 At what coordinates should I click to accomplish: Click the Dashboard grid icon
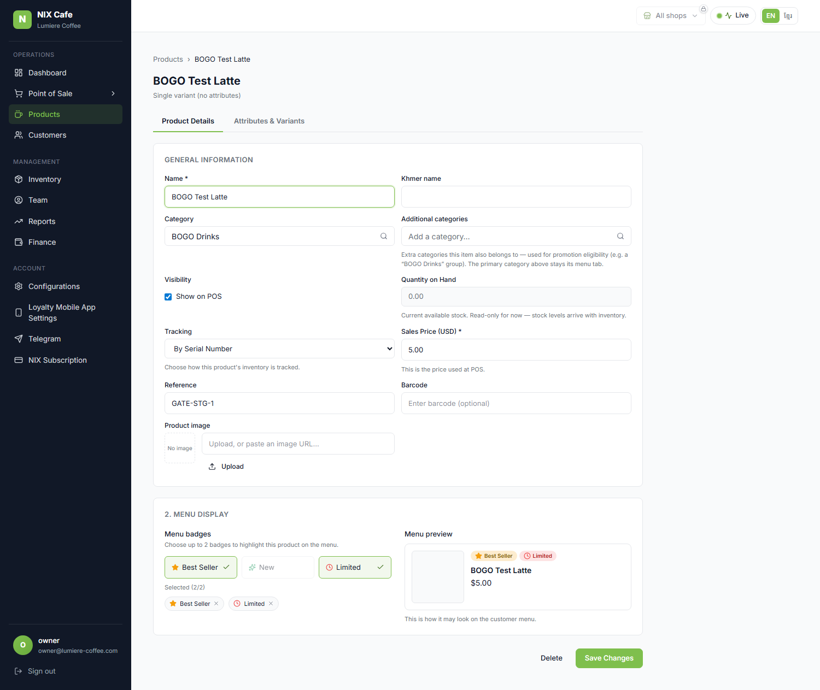(x=19, y=73)
